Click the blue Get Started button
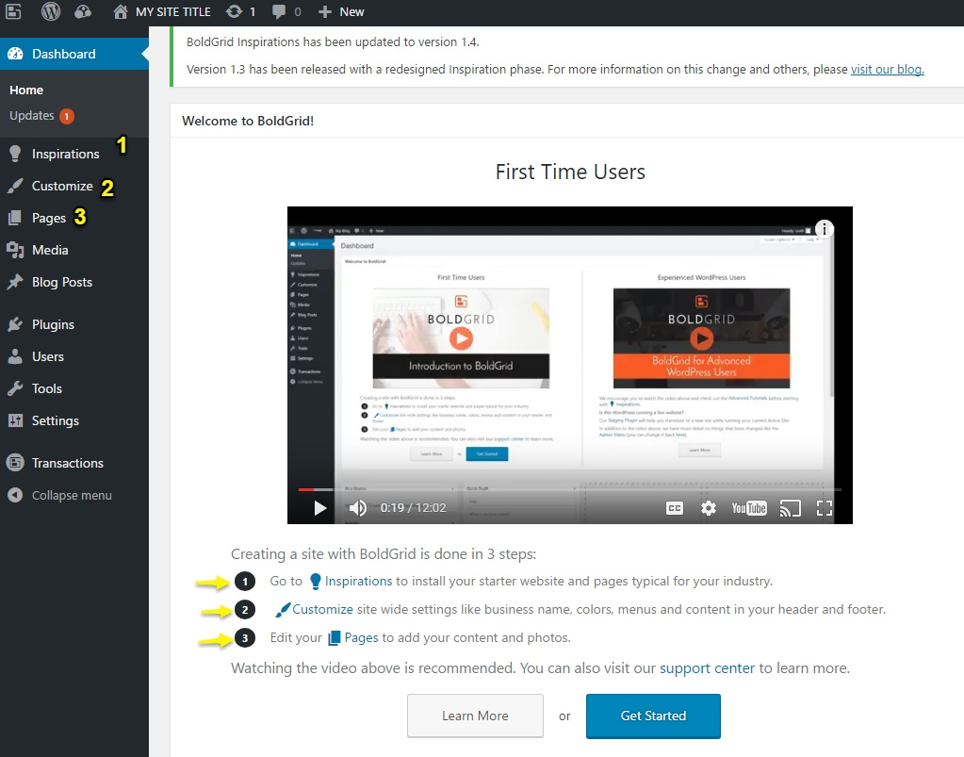Image resolution: width=964 pixels, height=757 pixels. coord(653,716)
